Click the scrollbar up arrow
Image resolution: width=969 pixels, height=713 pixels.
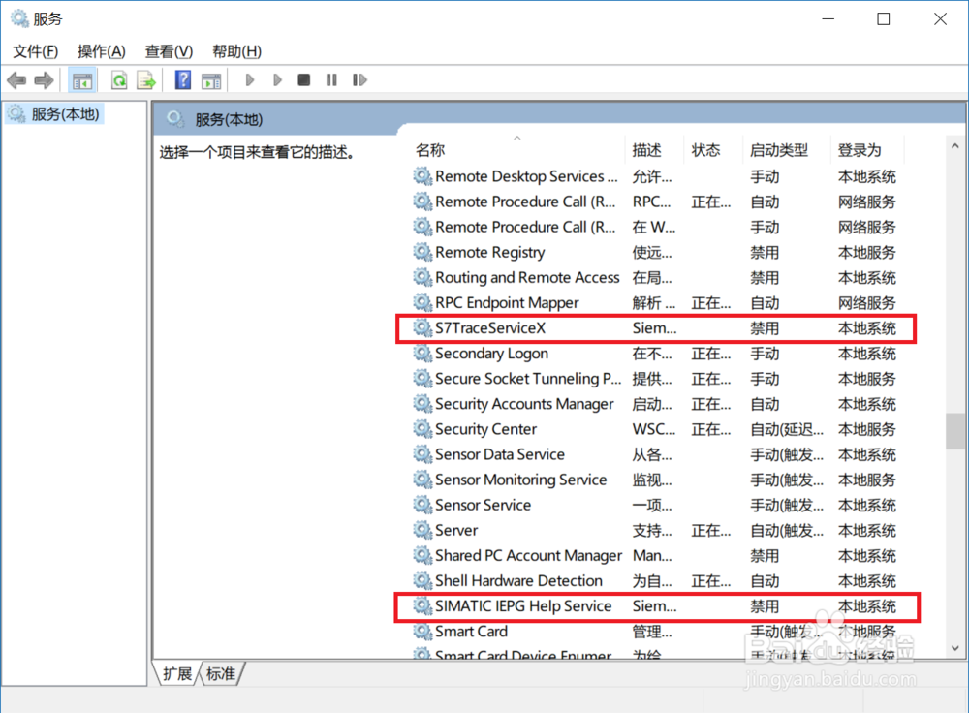pos(954,146)
